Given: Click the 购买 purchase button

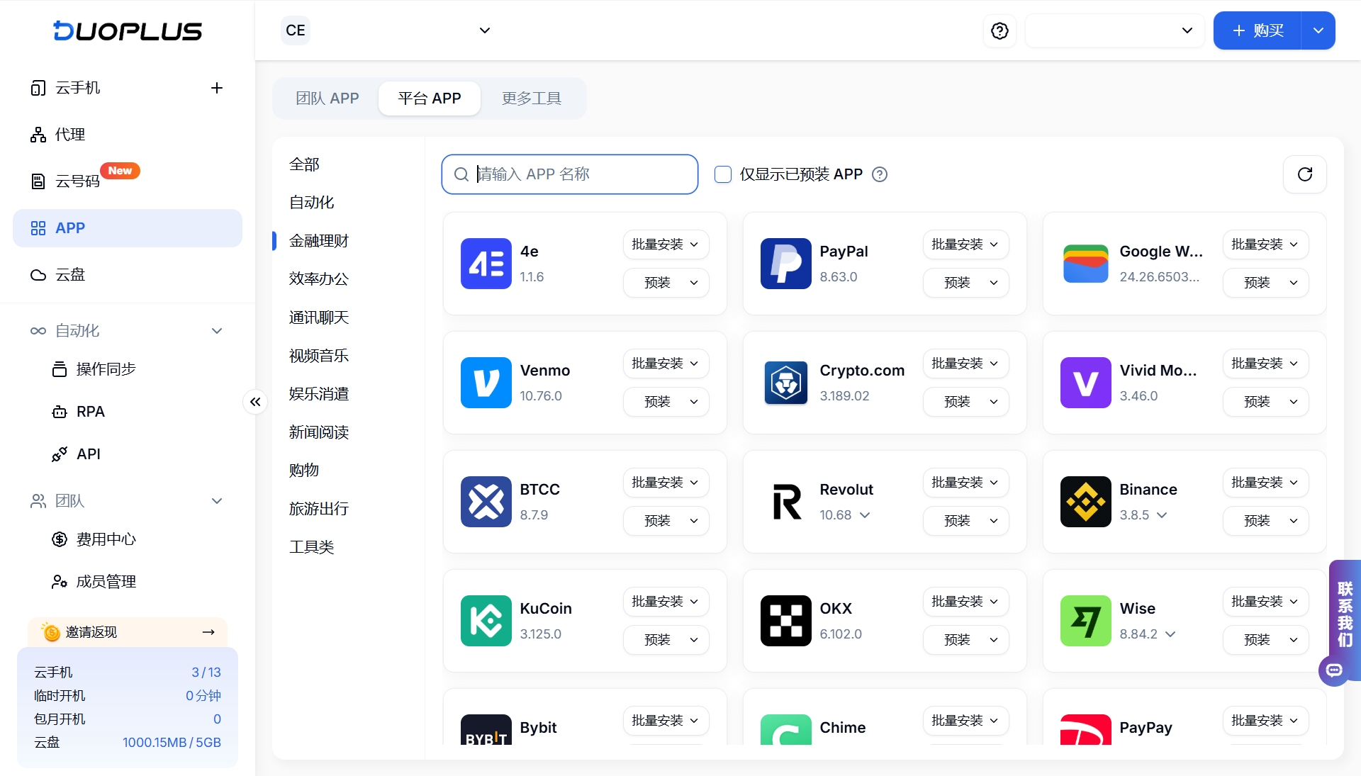Looking at the screenshot, I should click(1258, 30).
